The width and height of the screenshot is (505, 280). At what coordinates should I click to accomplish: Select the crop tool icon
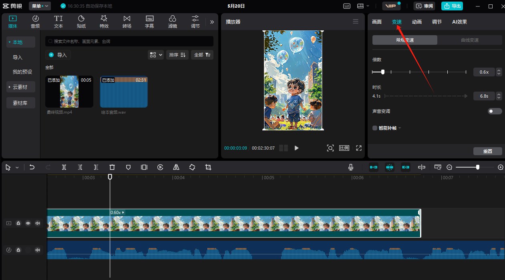click(x=208, y=168)
